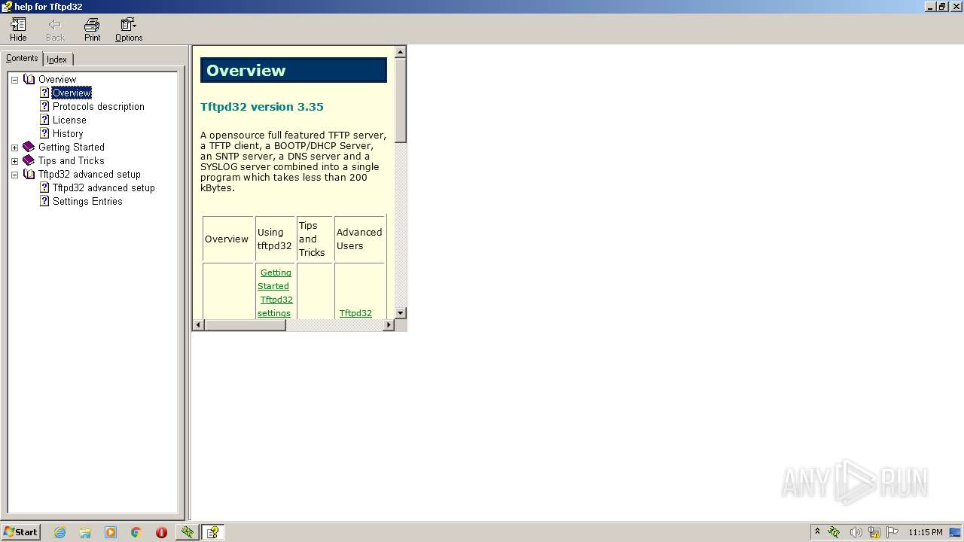Click the License page icon
The width and height of the screenshot is (964, 542).
click(44, 120)
